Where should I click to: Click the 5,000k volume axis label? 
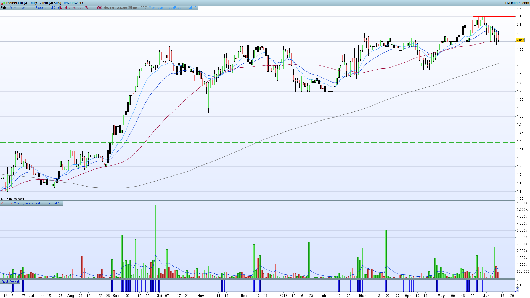[522, 210]
